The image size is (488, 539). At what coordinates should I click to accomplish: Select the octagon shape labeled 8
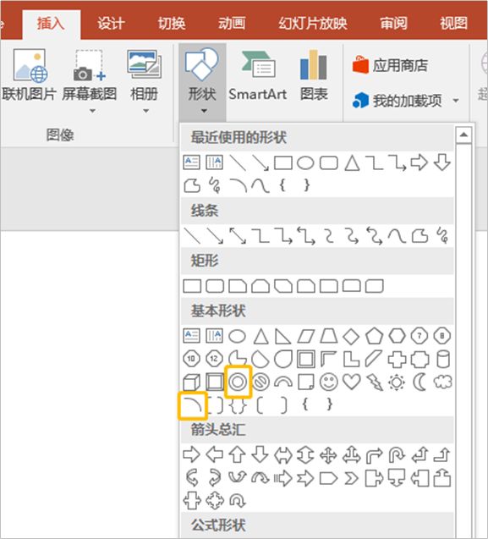[442, 335]
